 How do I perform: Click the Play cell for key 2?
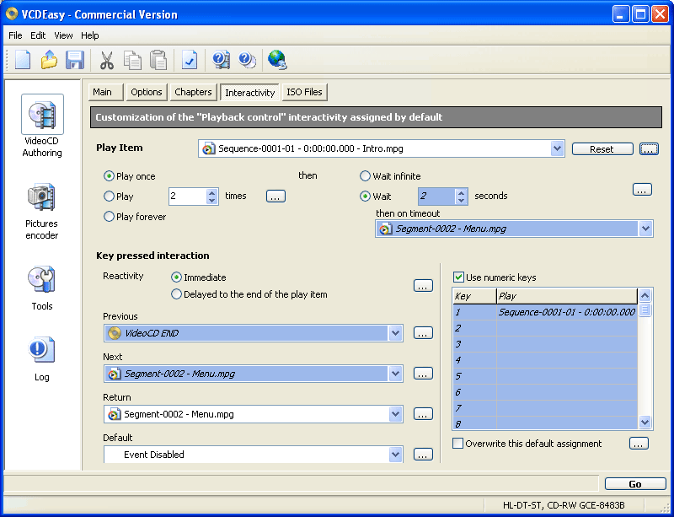tap(567, 328)
